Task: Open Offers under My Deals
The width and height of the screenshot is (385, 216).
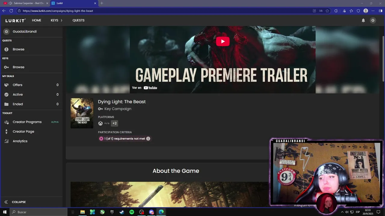Action: click(31, 85)
